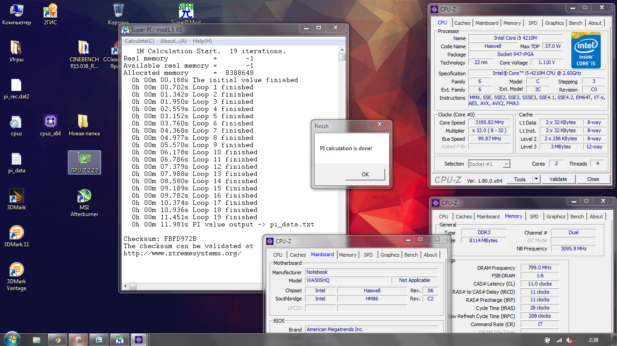Switch to SPD tab in Memory CPU-Z window
Screen dimensions: 617x346
point(534,217)
